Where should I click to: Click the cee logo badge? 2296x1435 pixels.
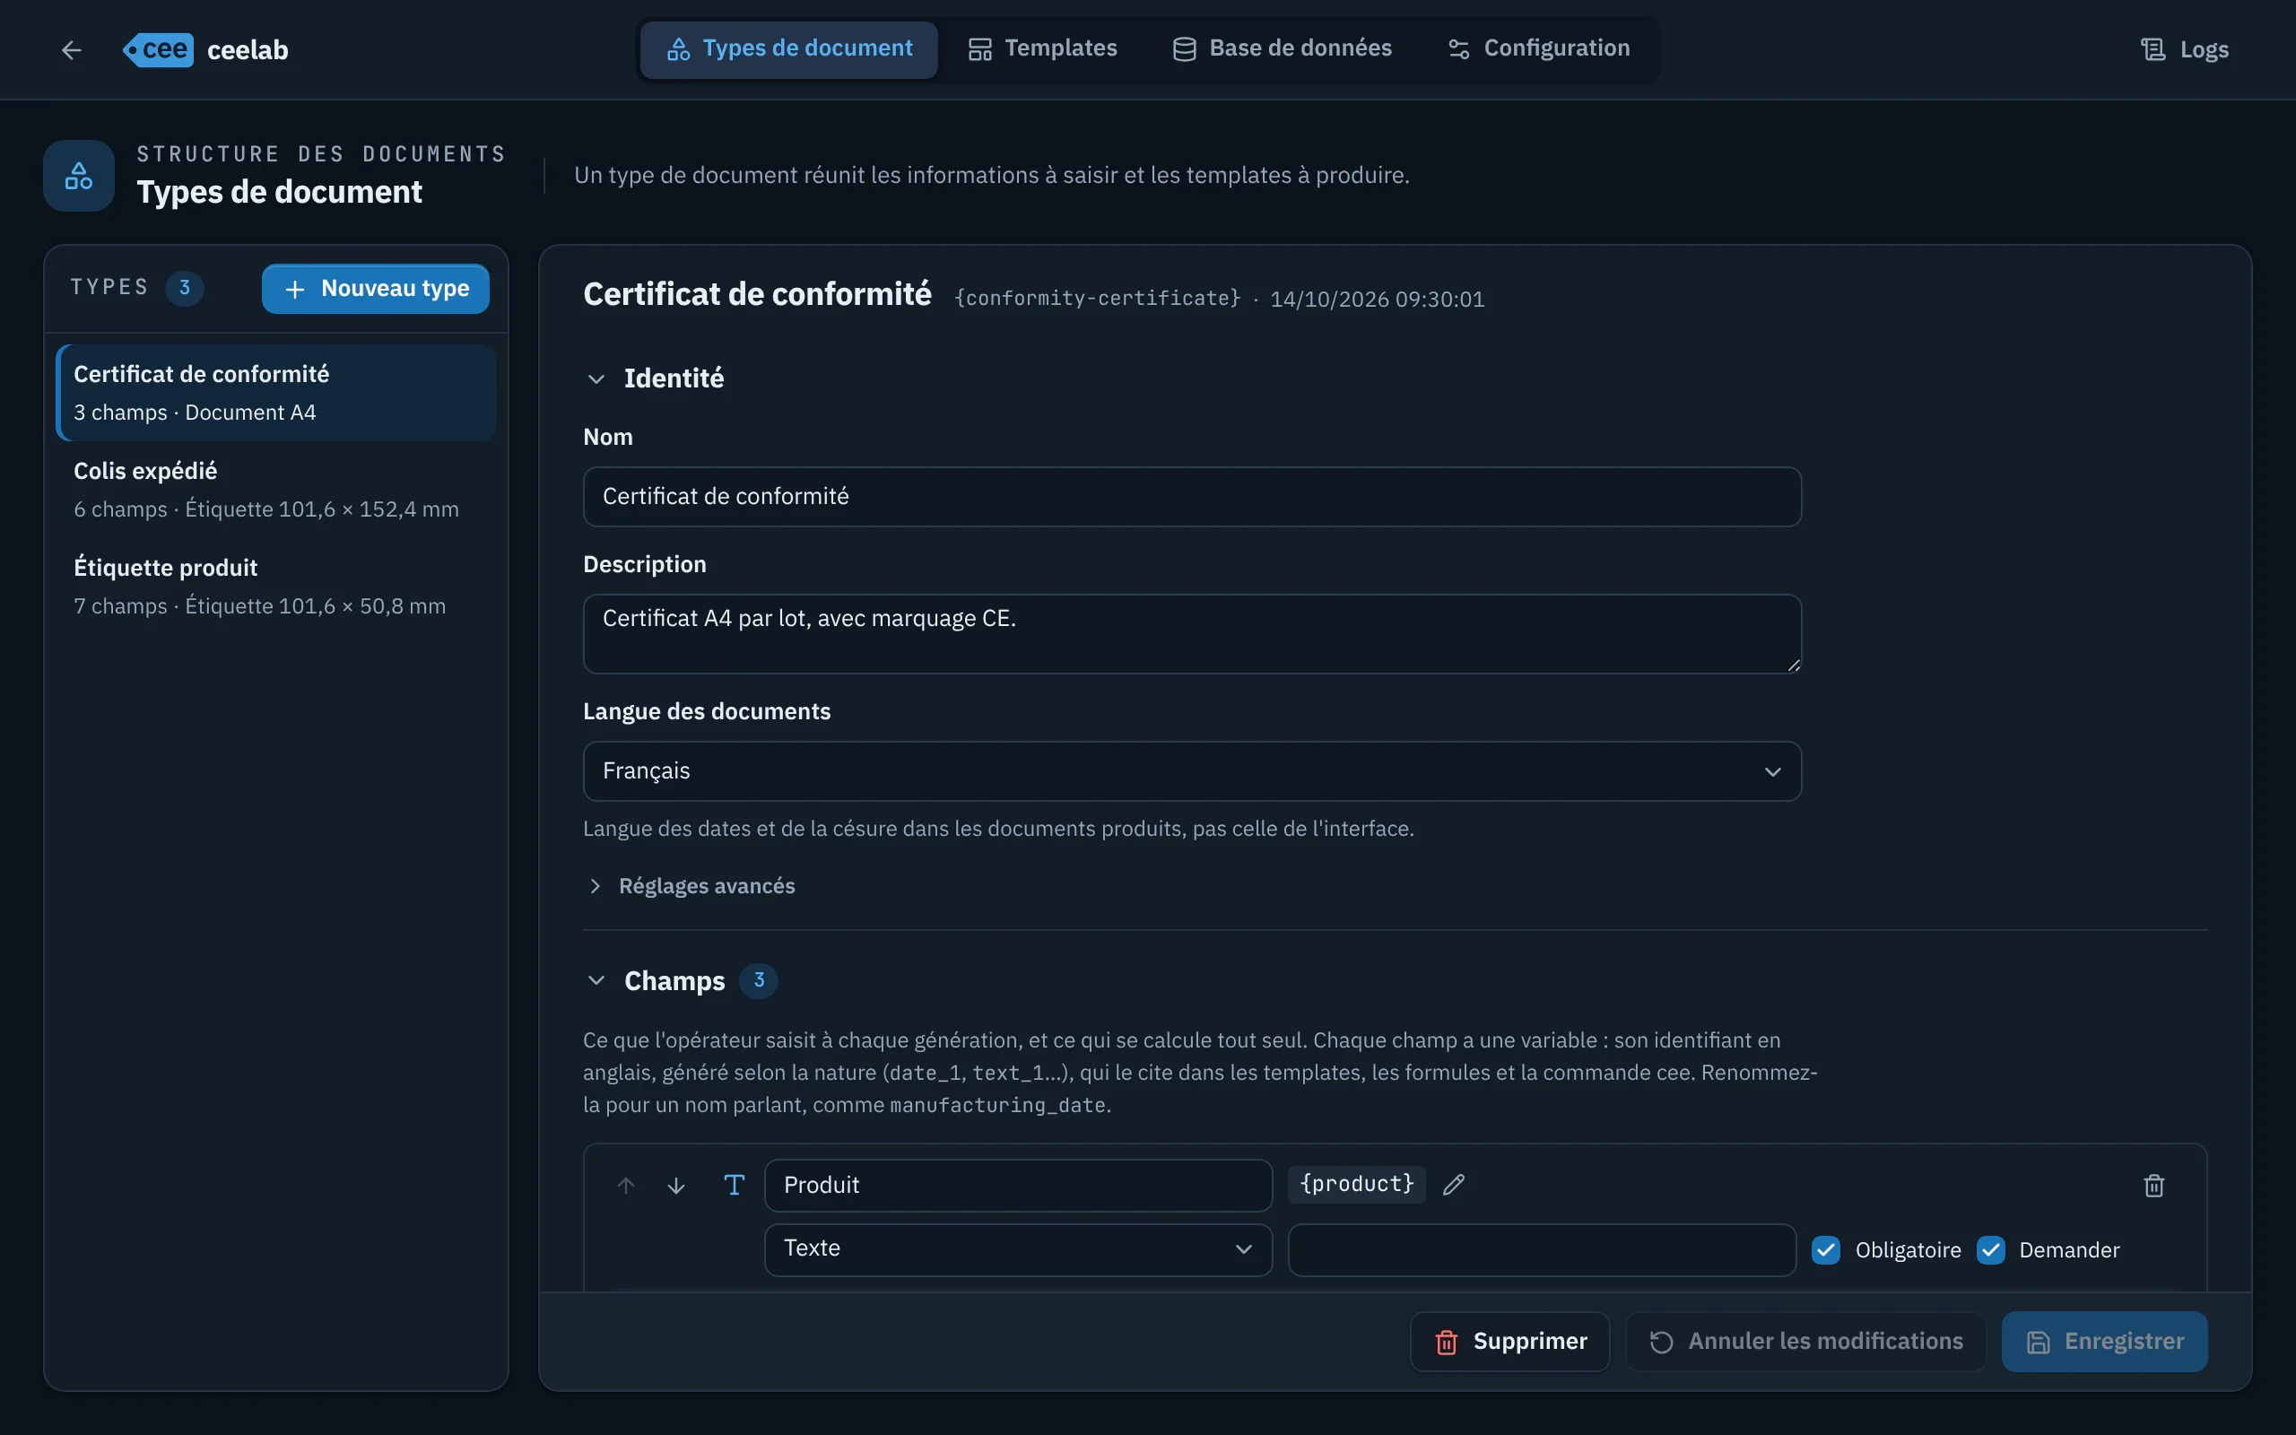[x=158, y=49]
